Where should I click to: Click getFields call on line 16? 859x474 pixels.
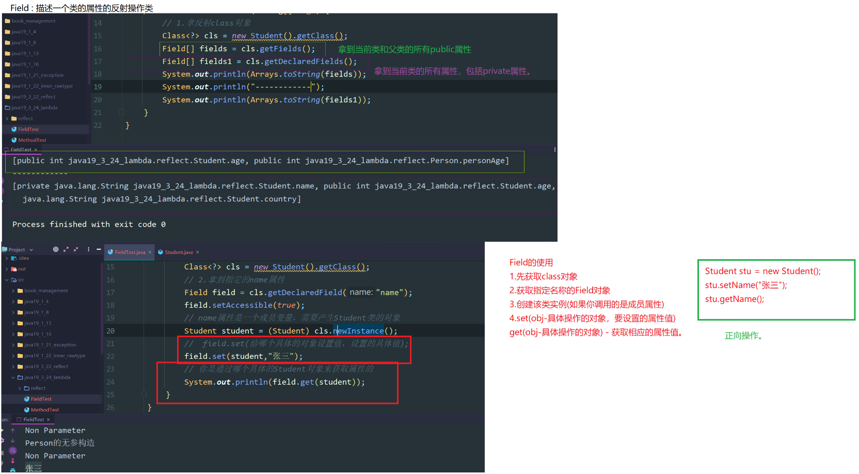[280, 49]
